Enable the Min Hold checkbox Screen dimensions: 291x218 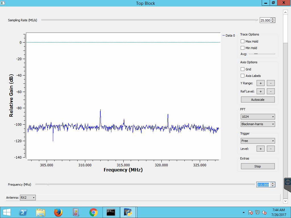pos(243,48)
